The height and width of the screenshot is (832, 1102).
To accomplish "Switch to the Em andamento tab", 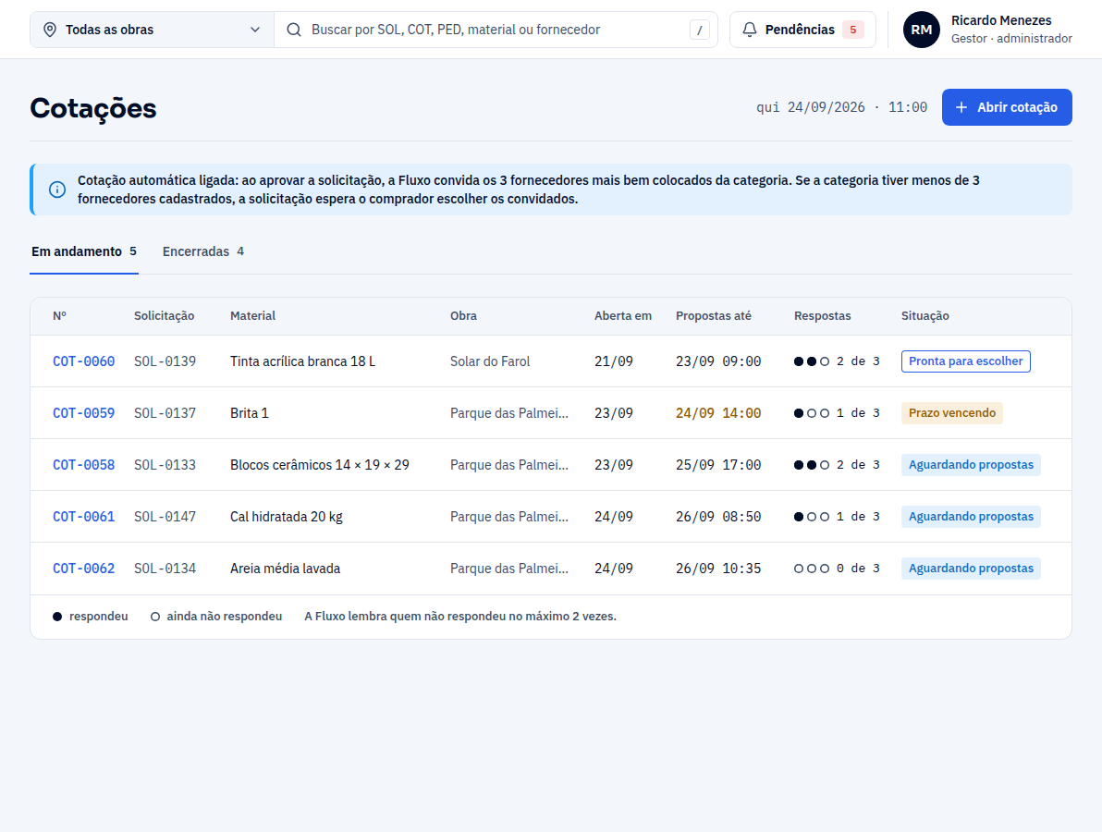I will [83, 251].
